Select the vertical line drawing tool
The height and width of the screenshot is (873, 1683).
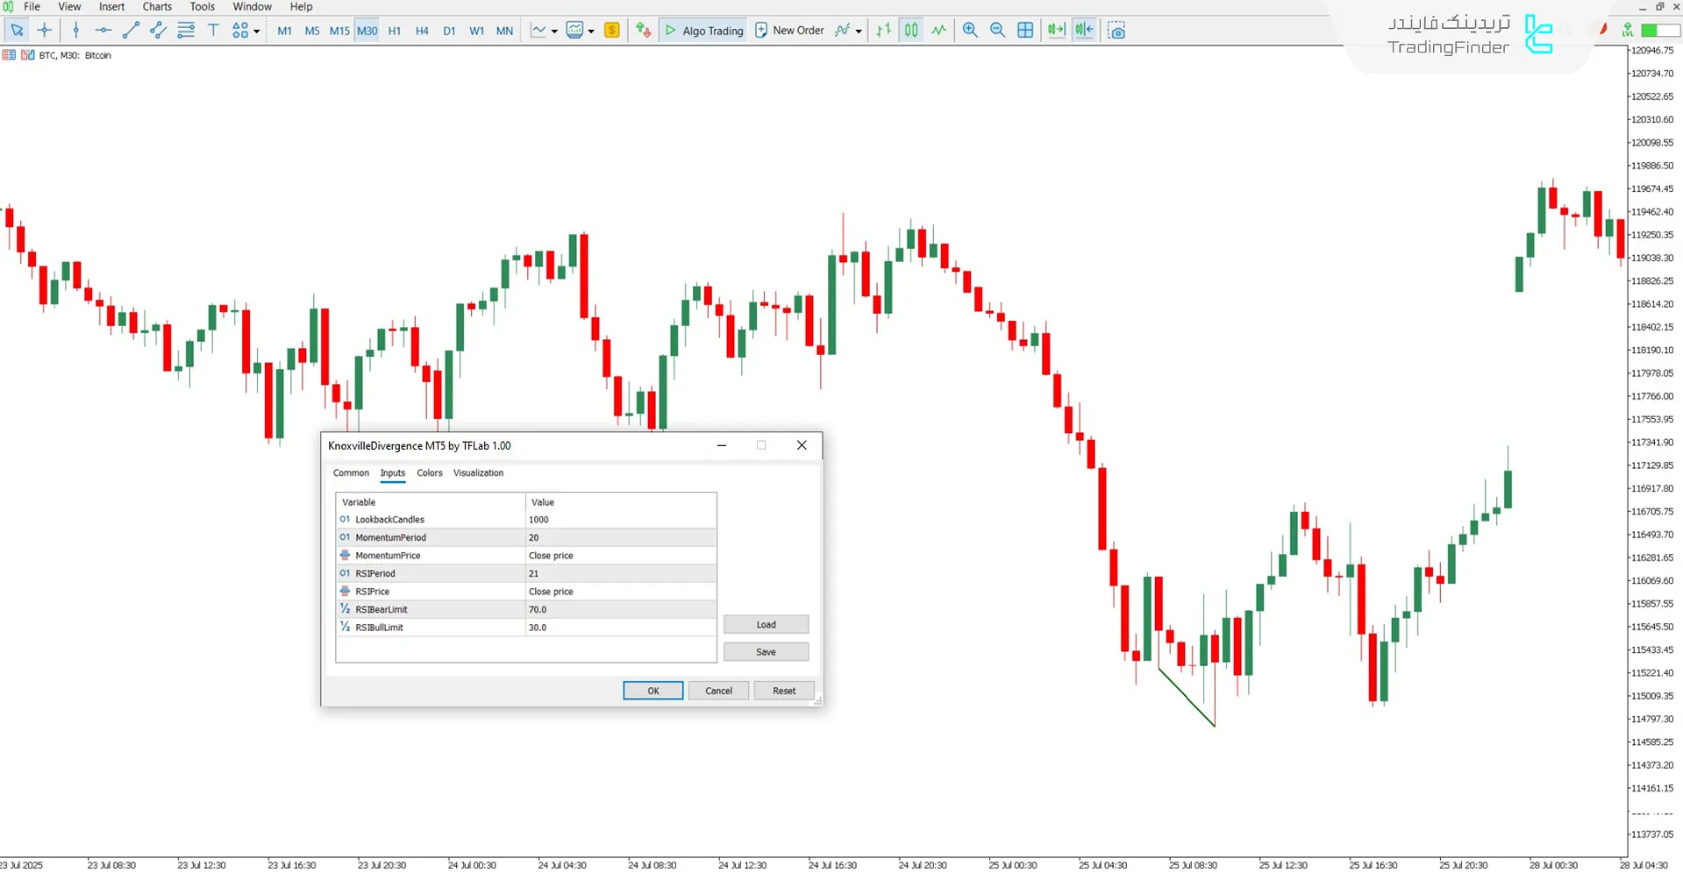pos(76,31)
